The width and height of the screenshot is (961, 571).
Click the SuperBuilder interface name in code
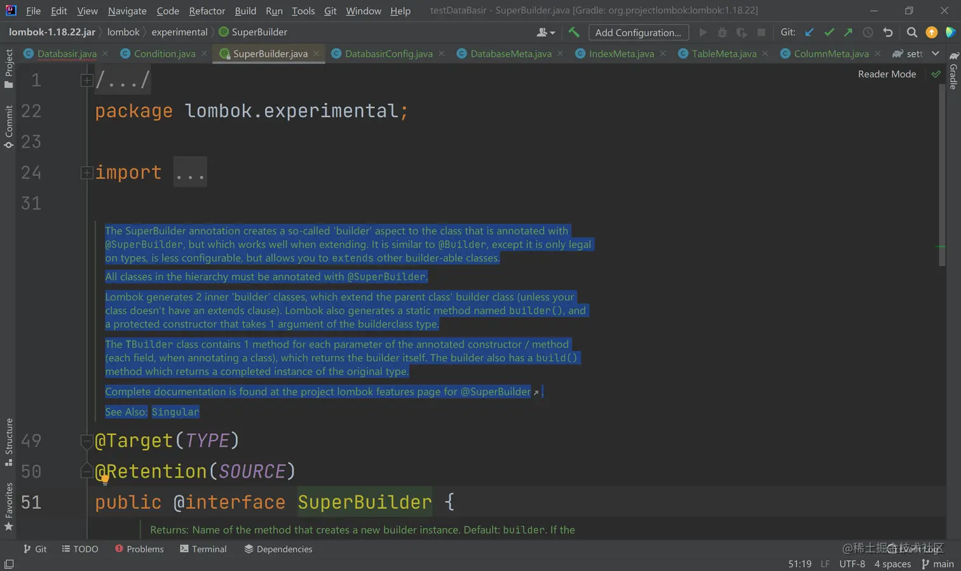click(x=365, y=502)
